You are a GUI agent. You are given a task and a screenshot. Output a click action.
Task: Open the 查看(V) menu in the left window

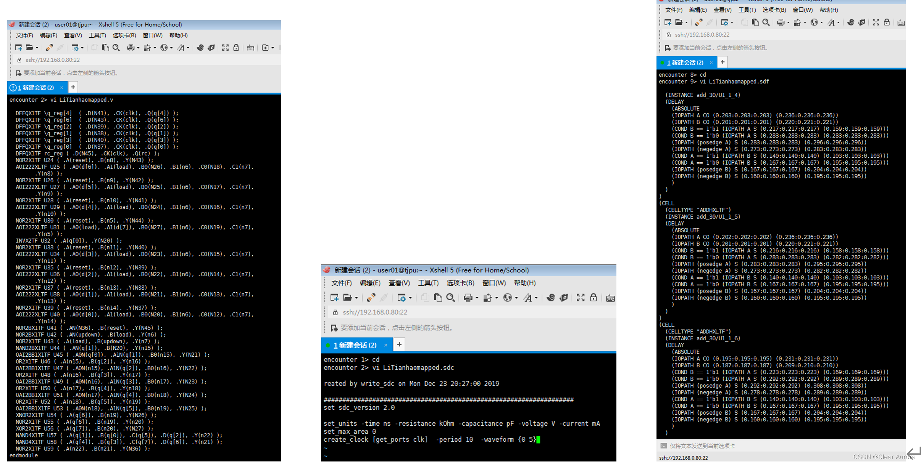click(x=73, y=35)
